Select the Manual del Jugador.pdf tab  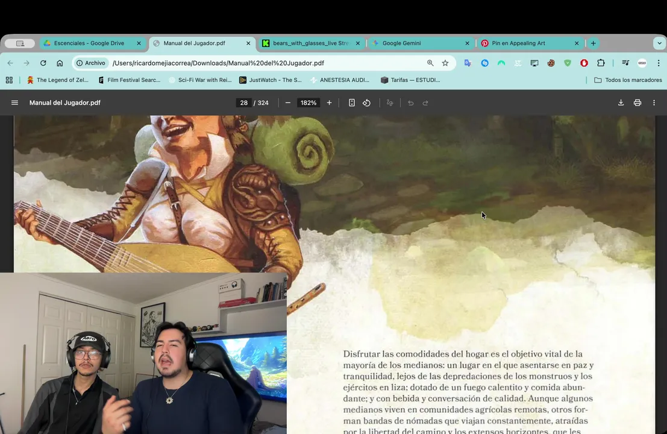[x=195, y=43]
